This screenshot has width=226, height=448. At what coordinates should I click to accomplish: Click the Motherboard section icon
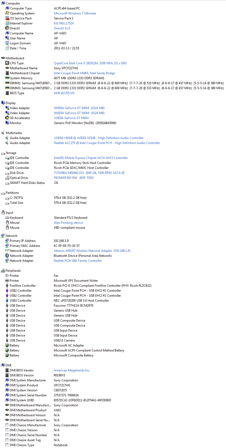(x=3, y=58)
